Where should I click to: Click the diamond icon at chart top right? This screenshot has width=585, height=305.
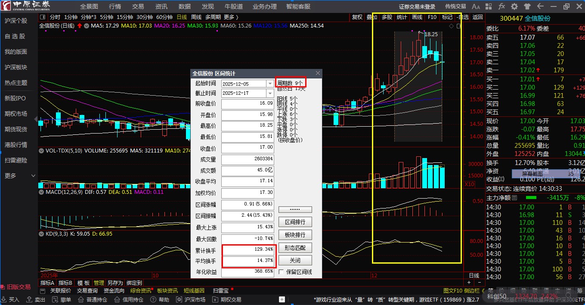pyautogui.click(x=451, y=26)
